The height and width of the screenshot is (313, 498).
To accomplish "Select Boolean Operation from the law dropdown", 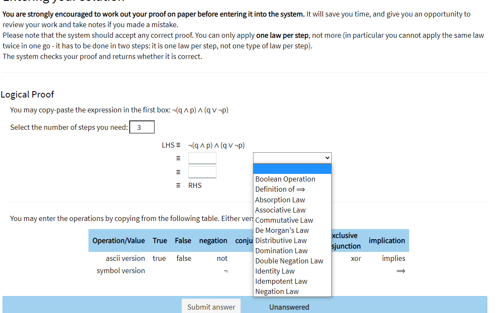I will [x=292, y=179].
